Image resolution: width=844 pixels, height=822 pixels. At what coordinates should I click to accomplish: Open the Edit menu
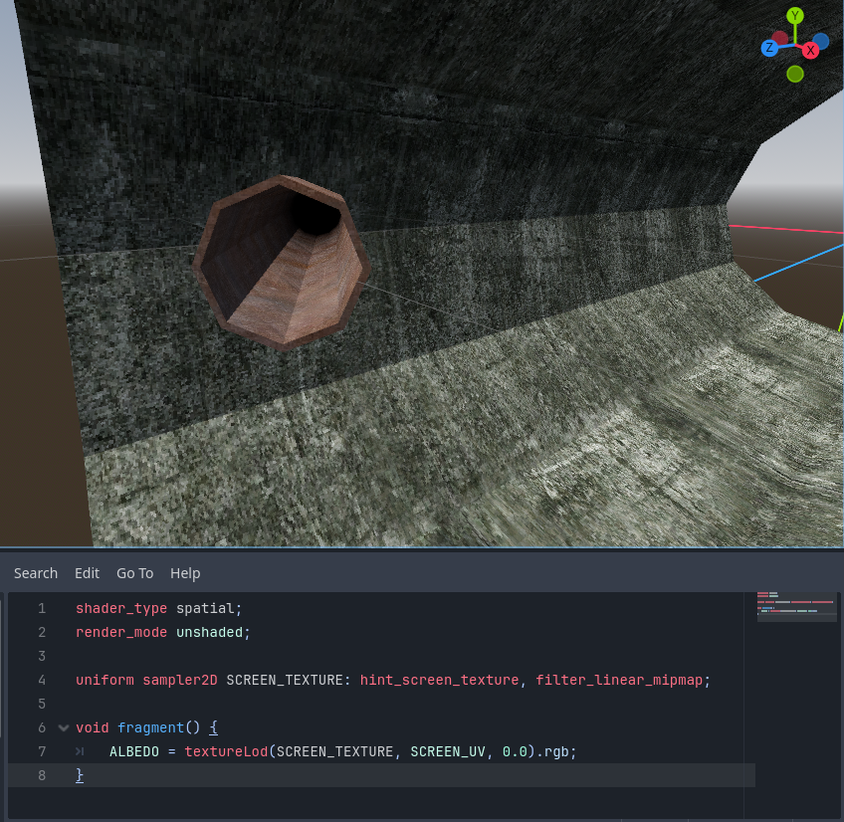pyautogui.click(x=88, y=573)
